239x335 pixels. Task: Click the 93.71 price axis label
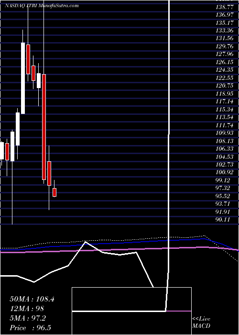click(223, 204)
